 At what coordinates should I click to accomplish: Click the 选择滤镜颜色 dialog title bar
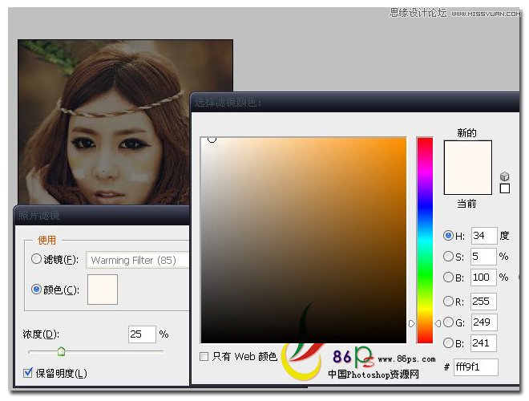355,102
